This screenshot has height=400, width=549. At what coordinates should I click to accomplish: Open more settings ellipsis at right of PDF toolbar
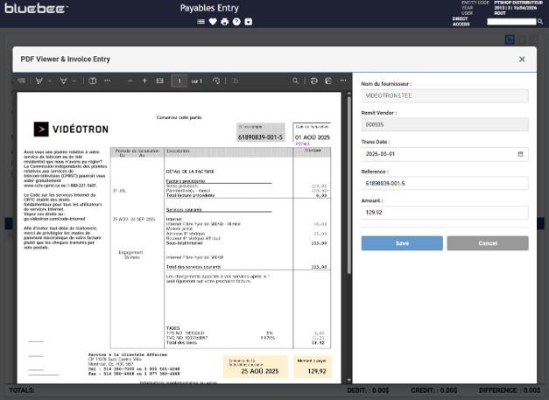click(343, 81)
